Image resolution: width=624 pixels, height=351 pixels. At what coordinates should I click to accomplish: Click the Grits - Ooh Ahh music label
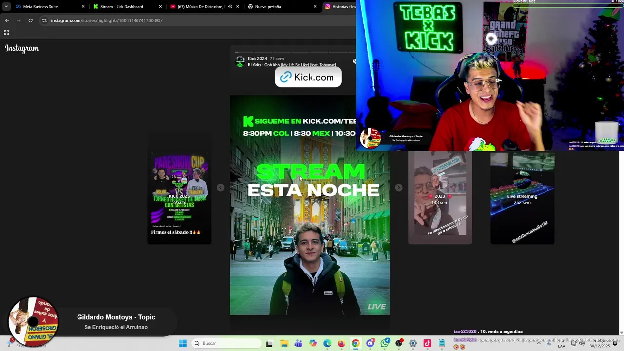294,65
